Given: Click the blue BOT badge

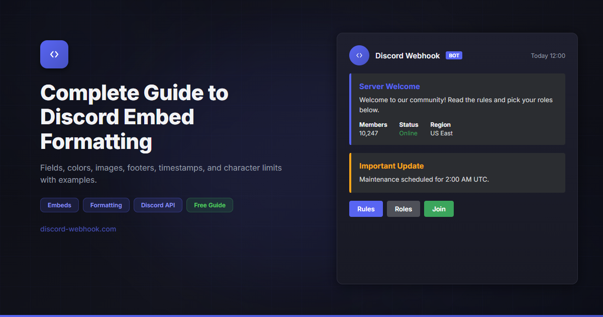Looking at the screenshot, I should [x=454, y=55].
